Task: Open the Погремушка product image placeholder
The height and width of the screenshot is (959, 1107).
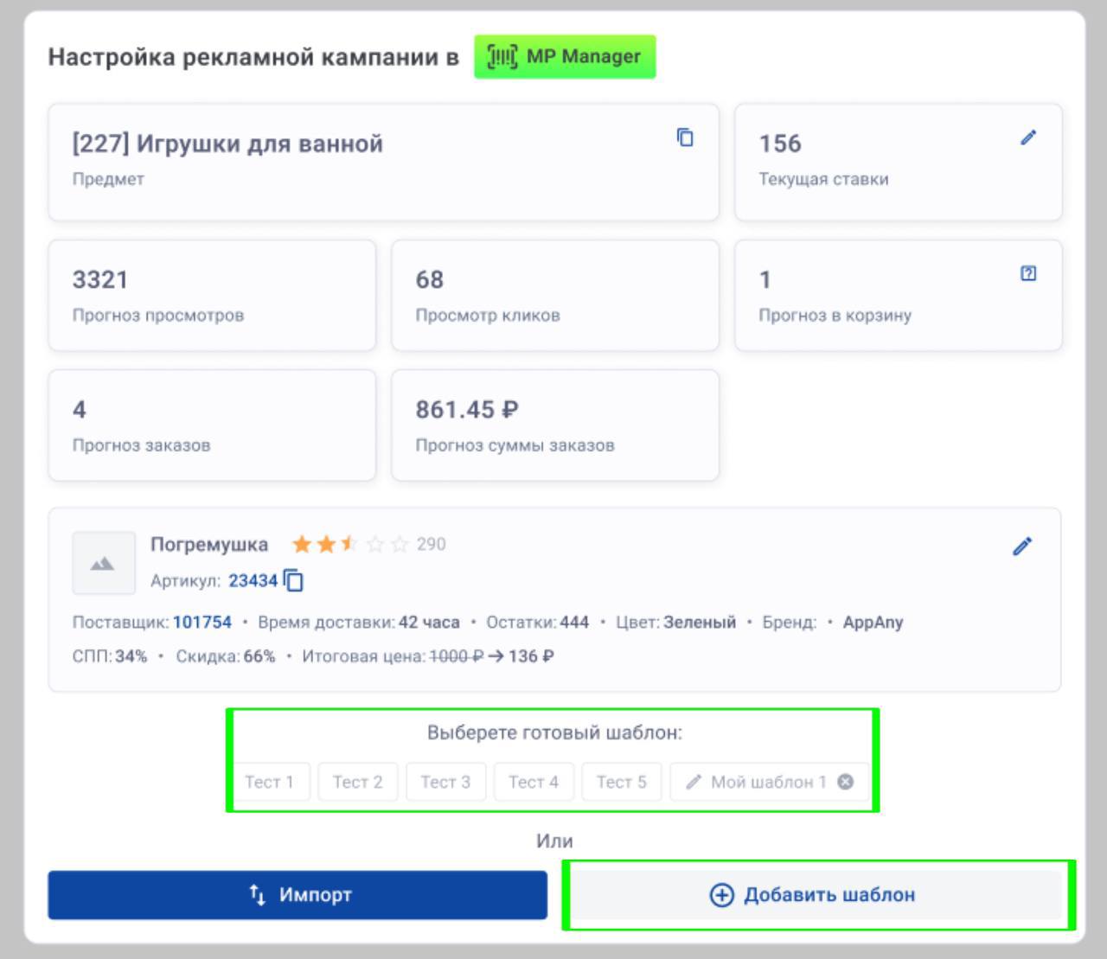Action: pos(103,563)
